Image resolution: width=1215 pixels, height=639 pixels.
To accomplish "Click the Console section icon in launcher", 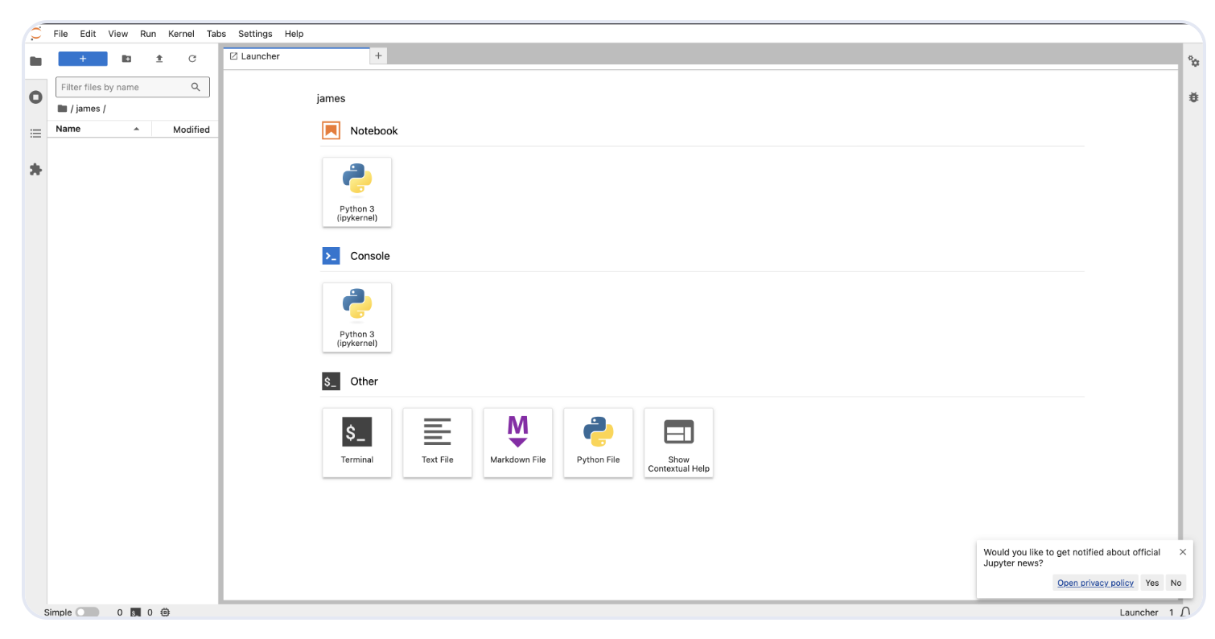I will [331, 256].
